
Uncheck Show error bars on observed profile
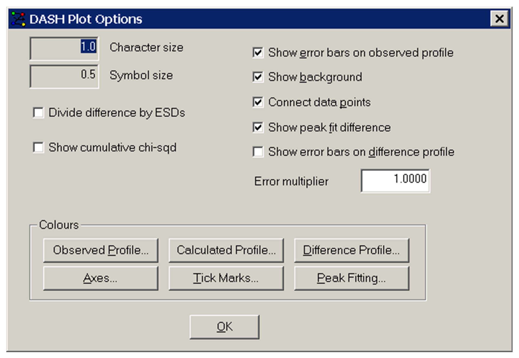coord(258,53)
